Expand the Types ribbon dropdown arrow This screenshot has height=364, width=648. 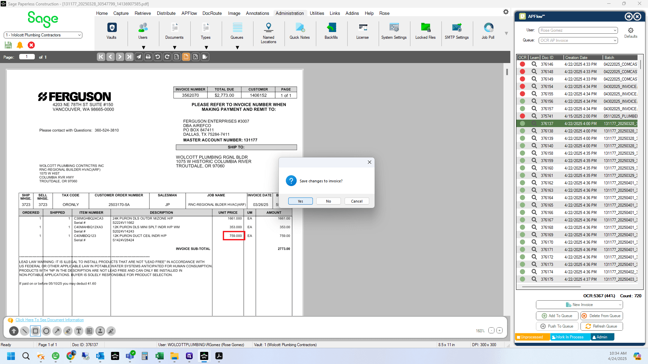point(206,48)
